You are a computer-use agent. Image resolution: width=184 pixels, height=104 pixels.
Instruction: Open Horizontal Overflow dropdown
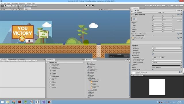coord(167,61)
